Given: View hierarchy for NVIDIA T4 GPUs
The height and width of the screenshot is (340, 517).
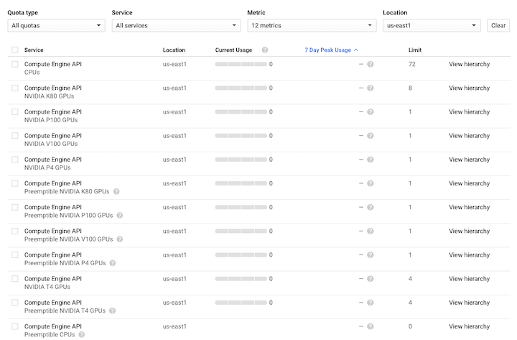Looking at the screenshot, I should point(469,279).
